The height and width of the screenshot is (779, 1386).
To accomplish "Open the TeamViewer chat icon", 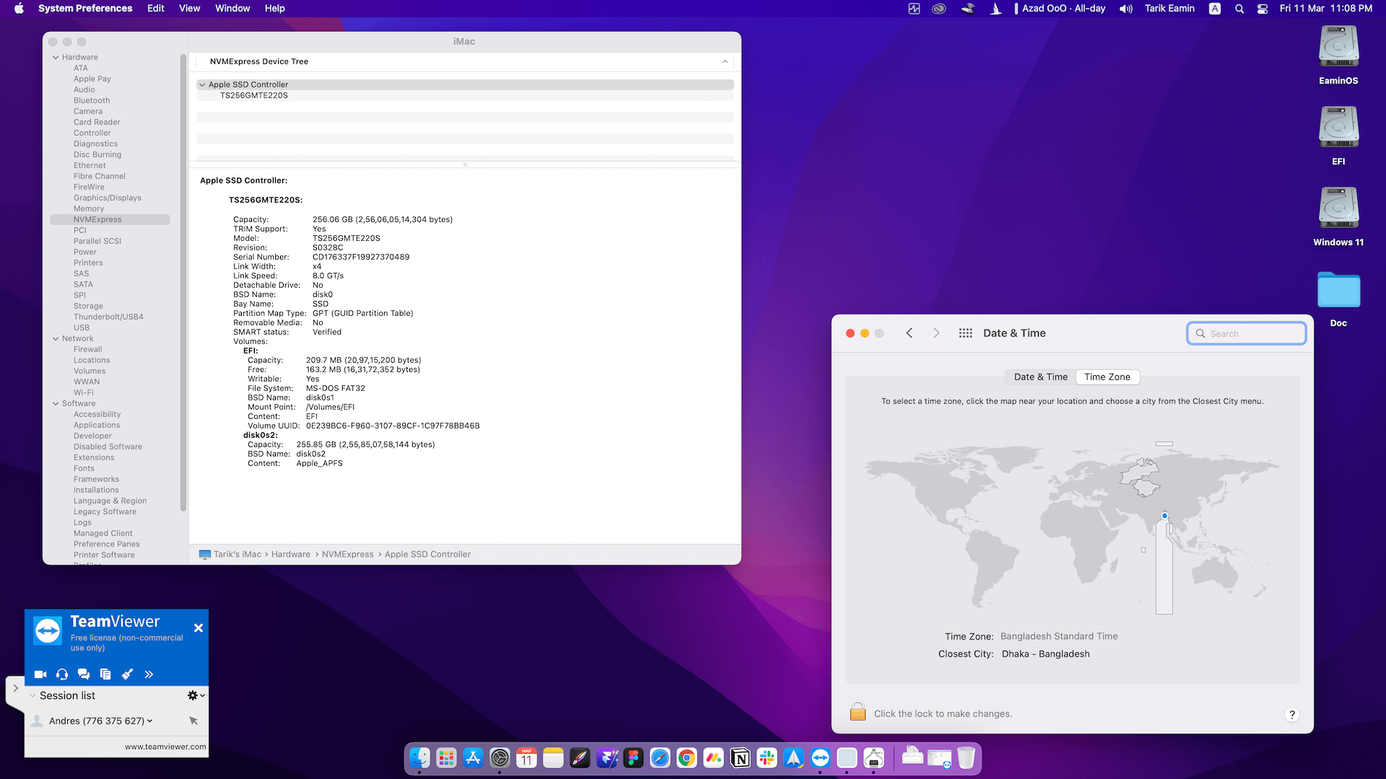I will (x=84, y=674).
